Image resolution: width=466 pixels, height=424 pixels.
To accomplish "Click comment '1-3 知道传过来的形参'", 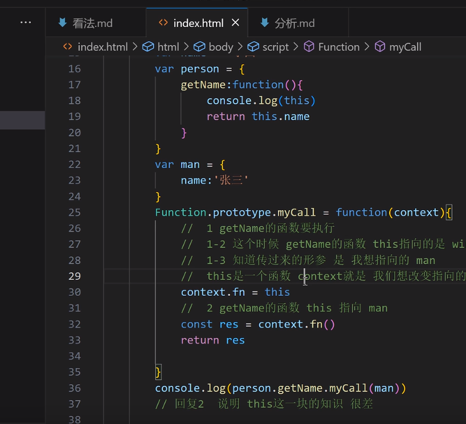I will point(266,260).
